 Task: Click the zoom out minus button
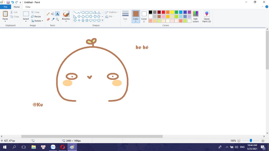[x=239, y=141]
